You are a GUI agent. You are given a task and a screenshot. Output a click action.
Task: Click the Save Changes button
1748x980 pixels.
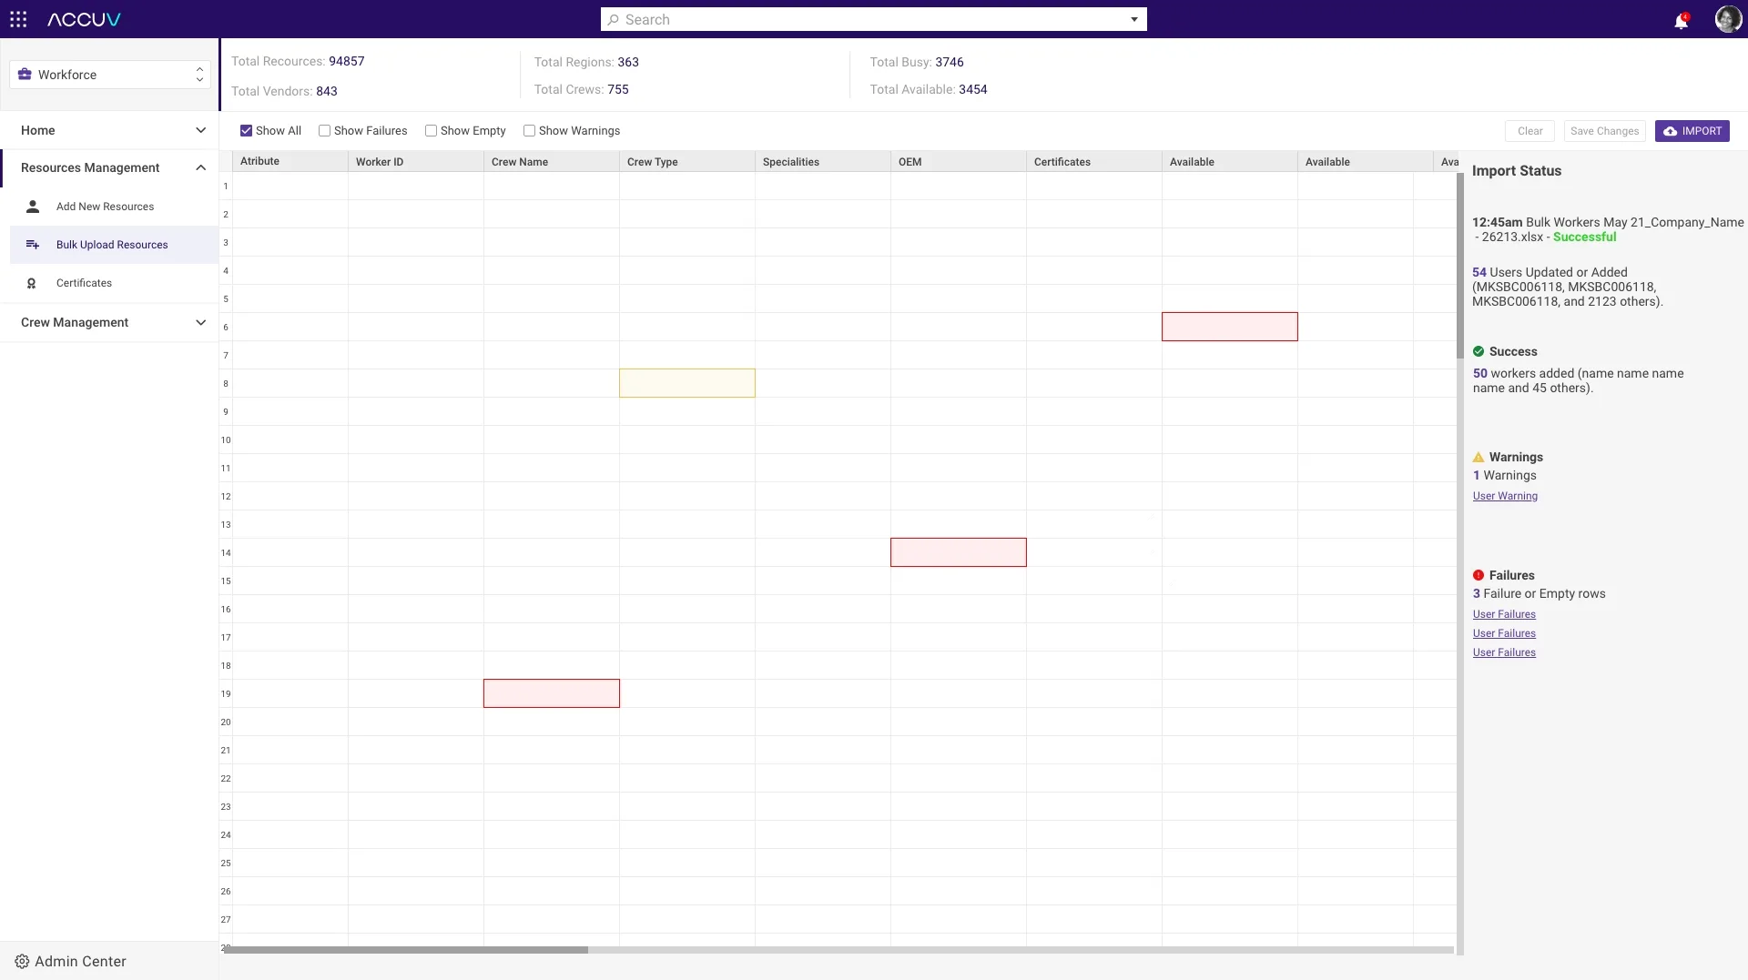tap(1604, 131)
